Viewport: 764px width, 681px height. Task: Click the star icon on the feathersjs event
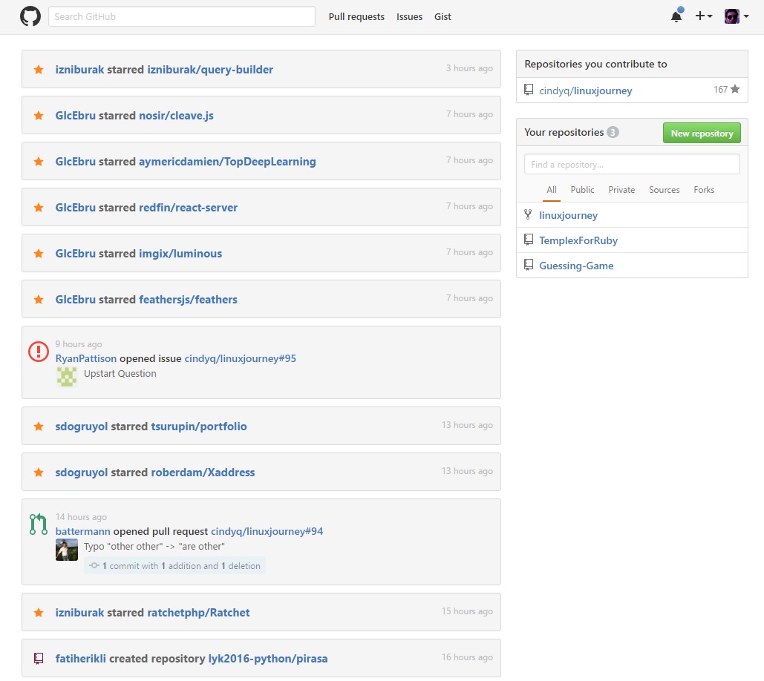point(39,300)
